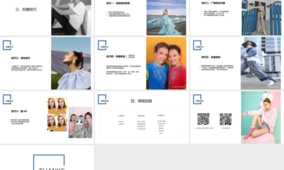Click the woman with yellow earring photo
Viewport: 284px width, 170px height.
[71, 63]
